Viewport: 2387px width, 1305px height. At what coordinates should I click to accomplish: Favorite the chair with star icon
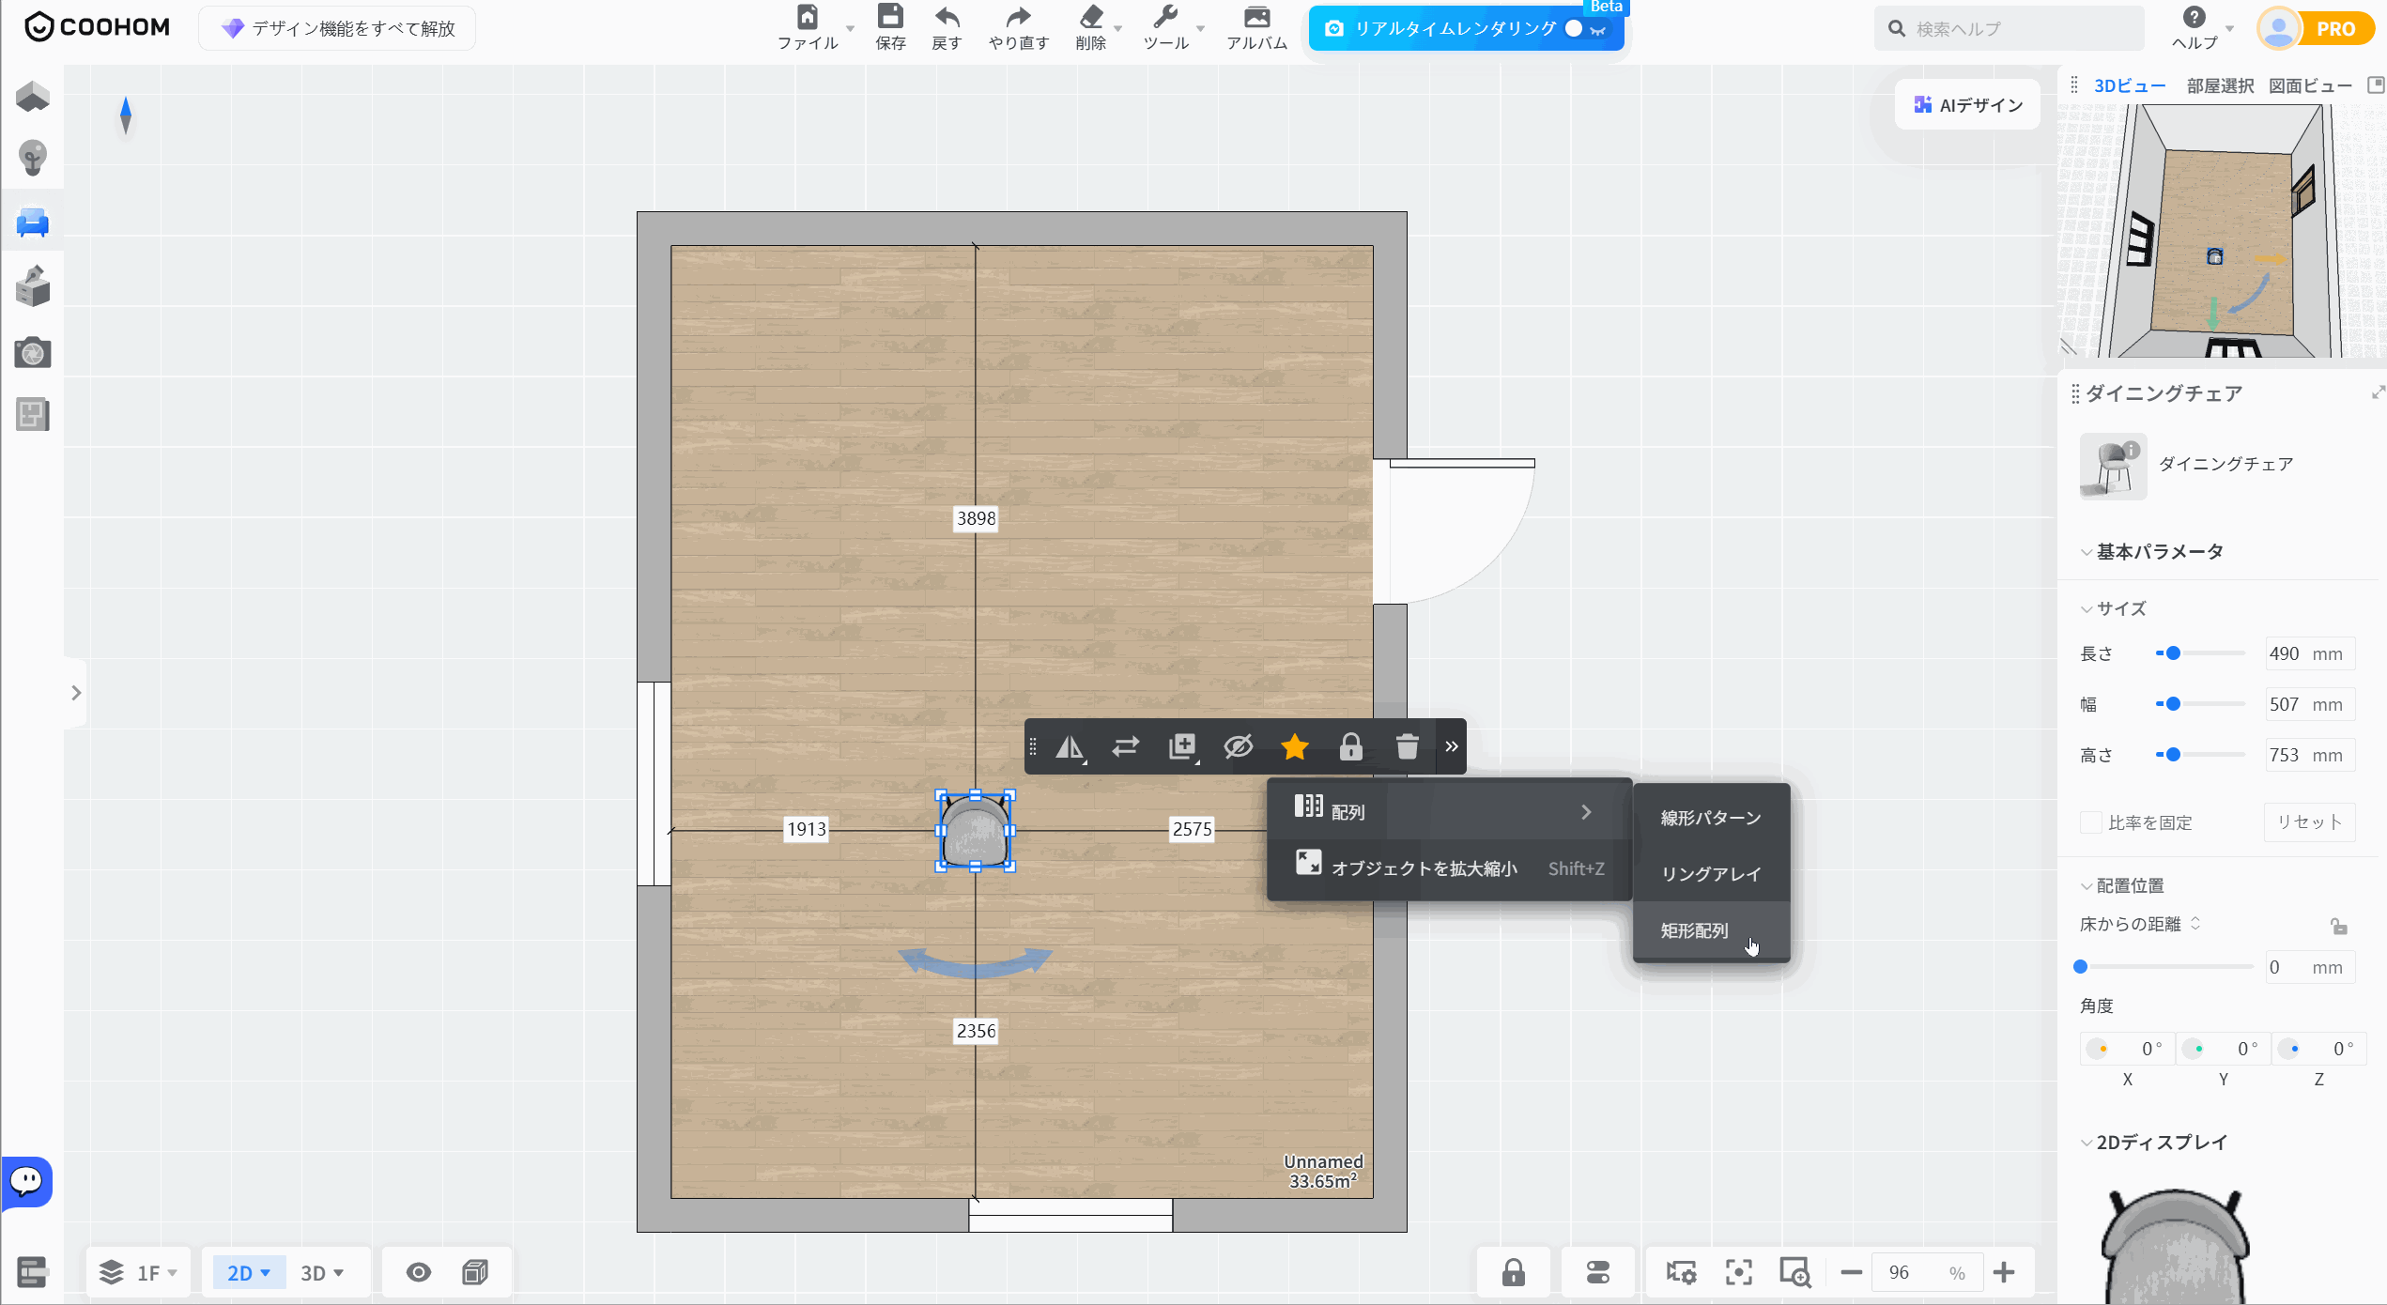point(1294,747)
